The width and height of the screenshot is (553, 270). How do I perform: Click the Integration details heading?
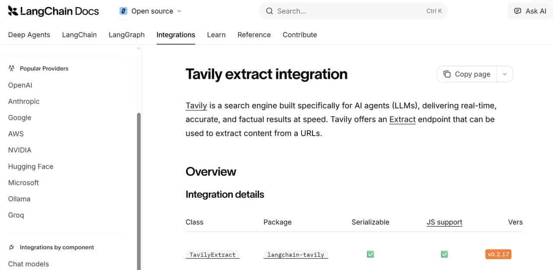pyautogui.click(x=225, y=194)
